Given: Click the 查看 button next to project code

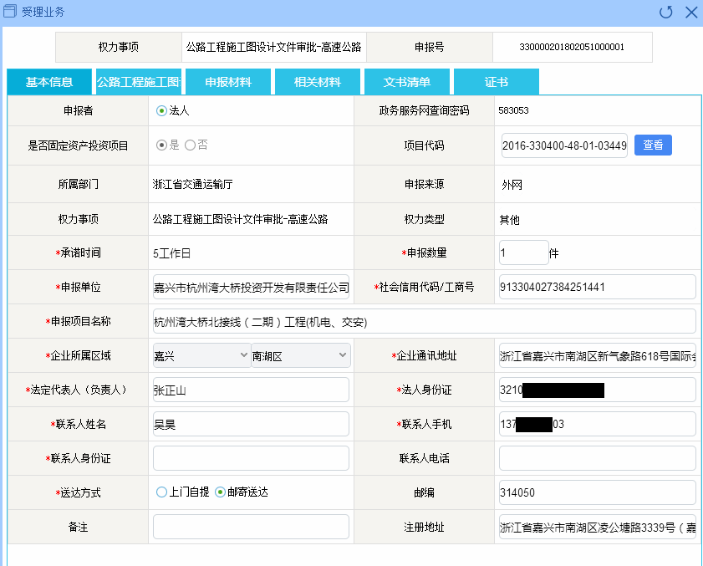Looking at the screenshot, I should pyautogui.click(x=653, y=145).
